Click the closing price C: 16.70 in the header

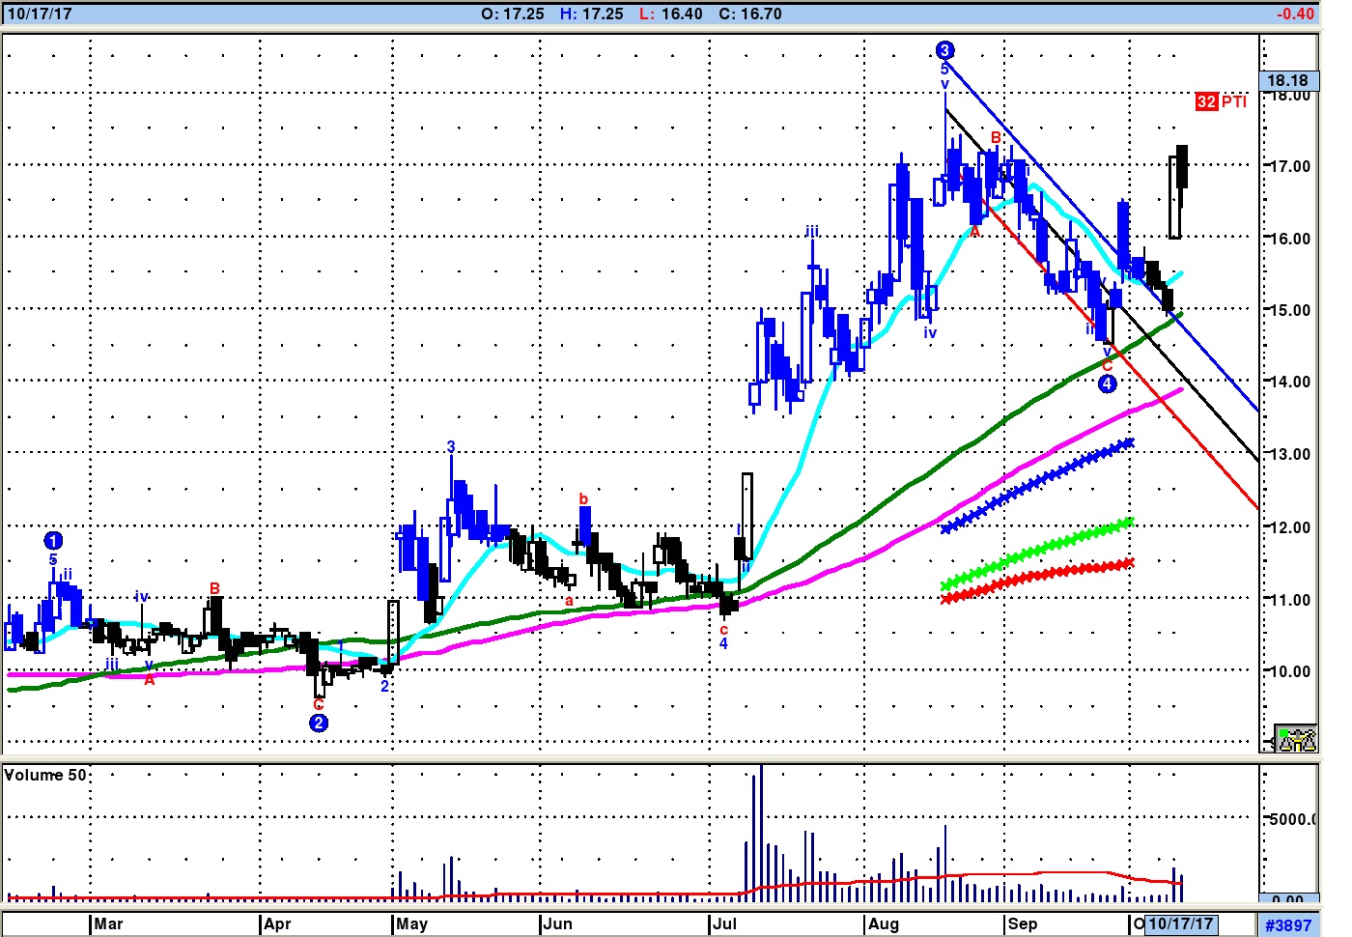(x=750, y=14)
